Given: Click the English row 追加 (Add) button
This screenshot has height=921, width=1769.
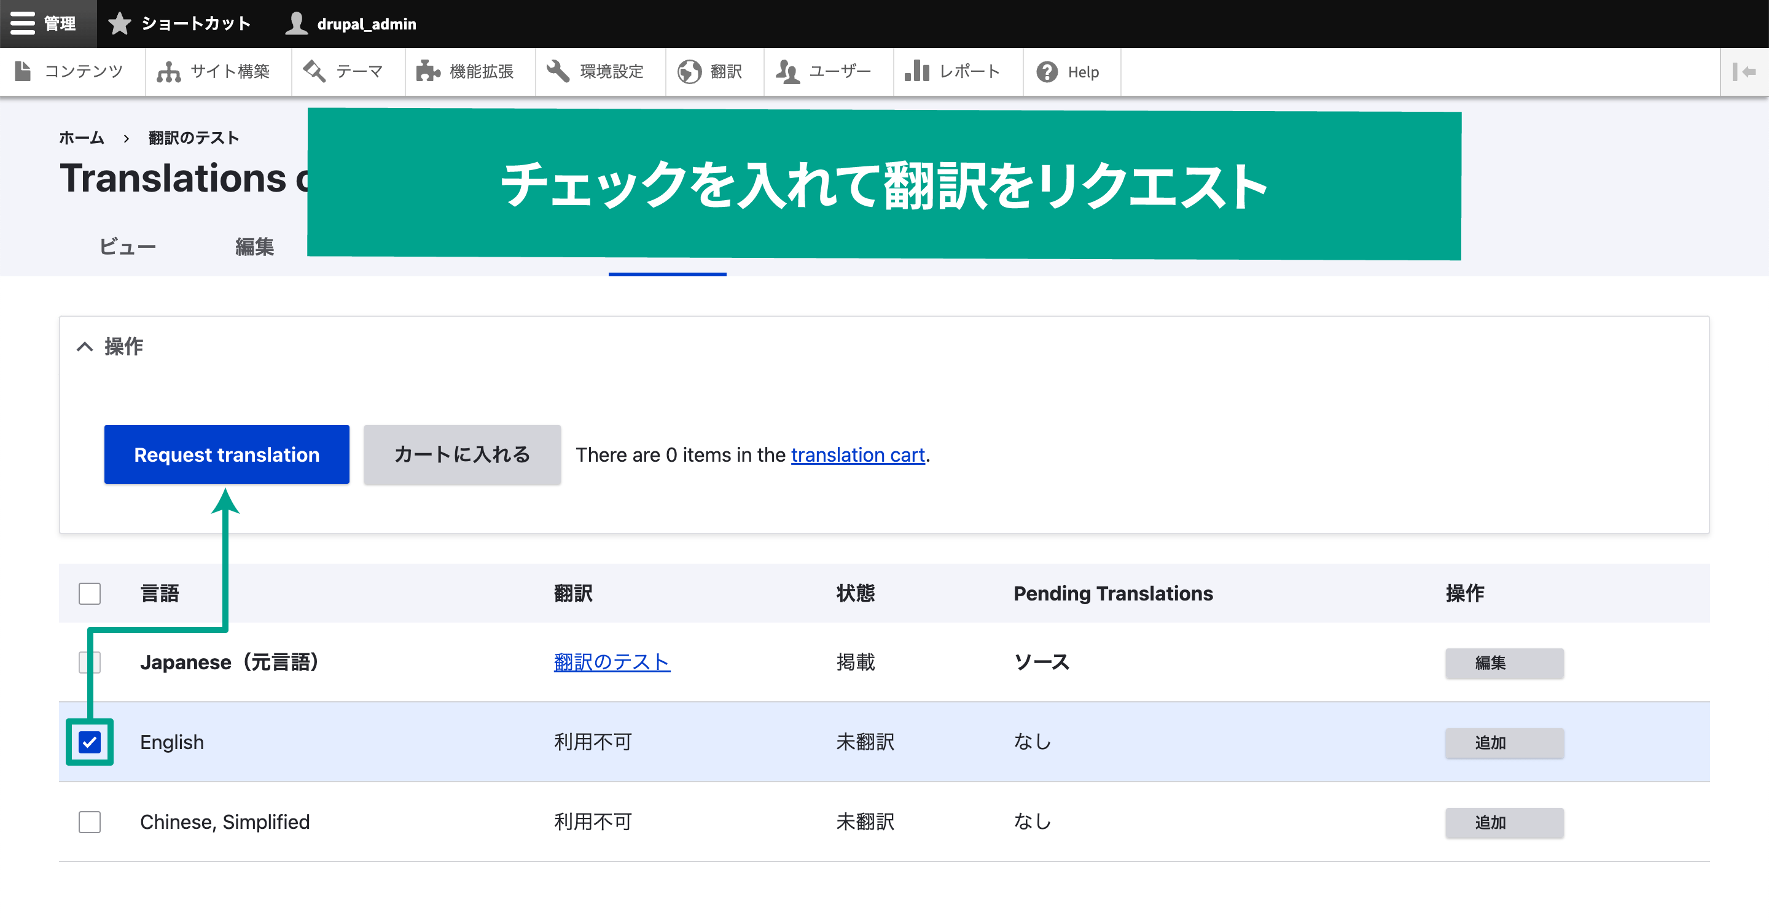Looking at the screenshot, I should pos(1502,742).
